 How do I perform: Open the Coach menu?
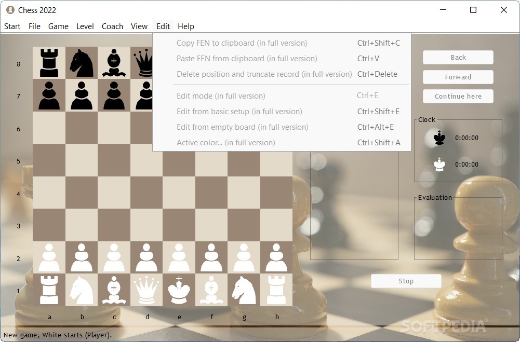pyautogui.click(x=112, y=26)
